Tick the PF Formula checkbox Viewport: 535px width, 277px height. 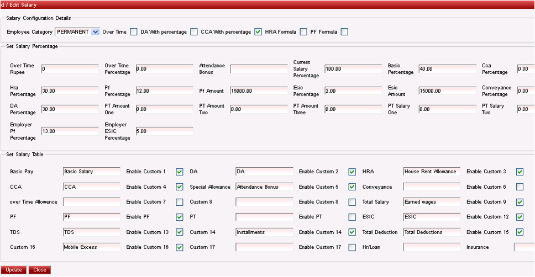[x=344, y=32]
